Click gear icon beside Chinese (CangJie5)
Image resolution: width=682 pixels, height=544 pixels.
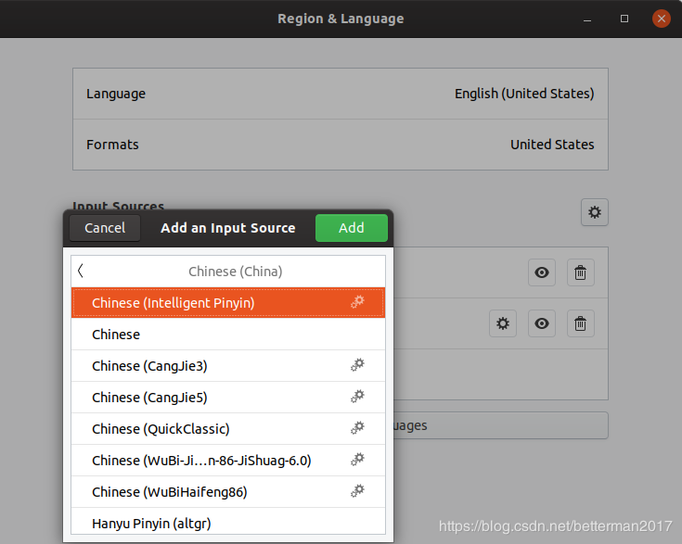357,397
